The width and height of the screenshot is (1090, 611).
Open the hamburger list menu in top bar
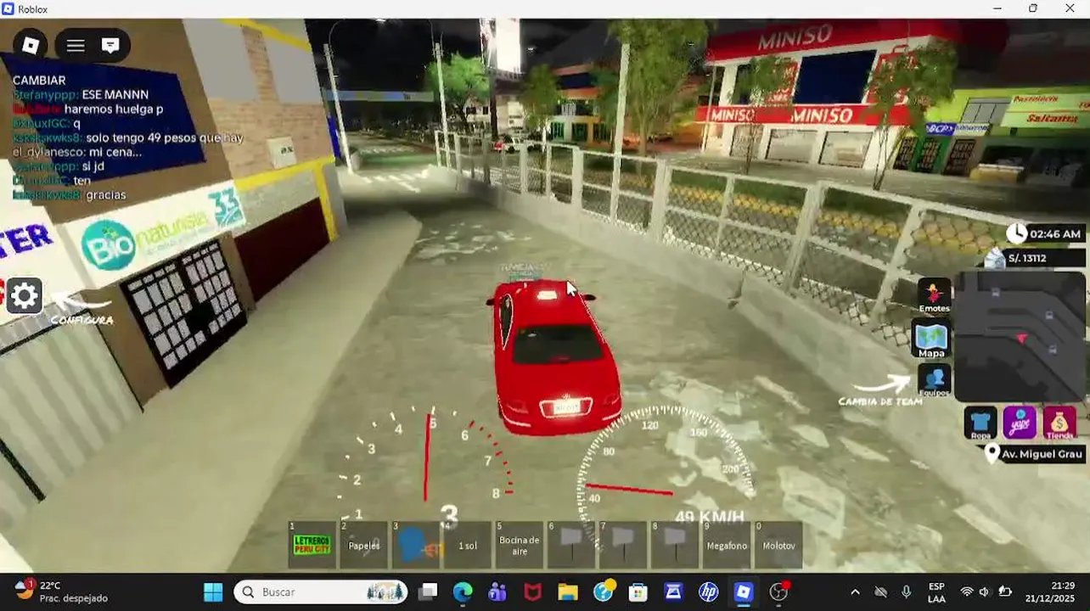[x=76, y=45]
